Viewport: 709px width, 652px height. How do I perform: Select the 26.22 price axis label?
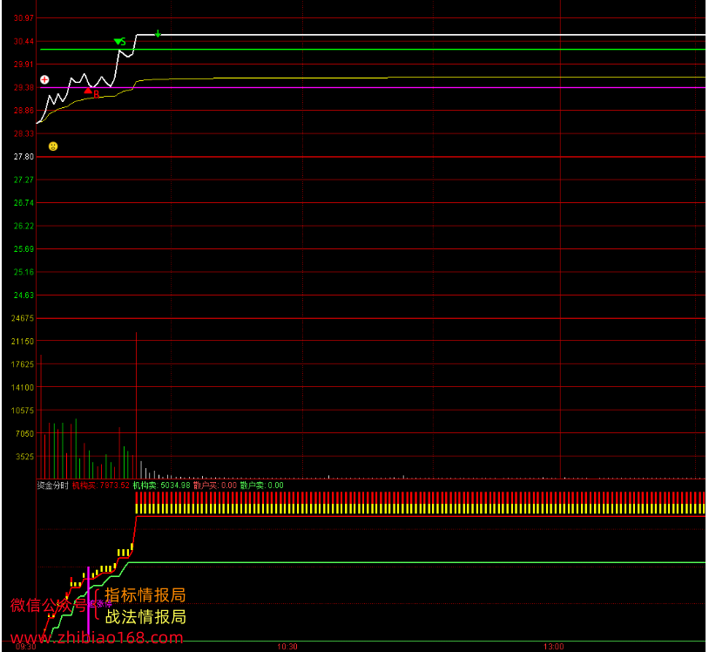coord(24,226)
